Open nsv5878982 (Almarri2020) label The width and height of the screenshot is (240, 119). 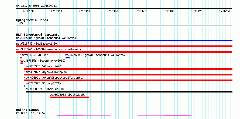[43, 66]
